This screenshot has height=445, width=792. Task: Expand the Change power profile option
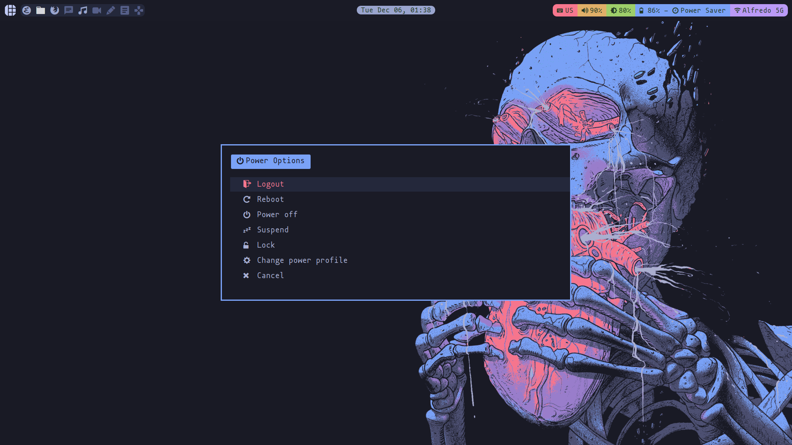pos(302,260)
